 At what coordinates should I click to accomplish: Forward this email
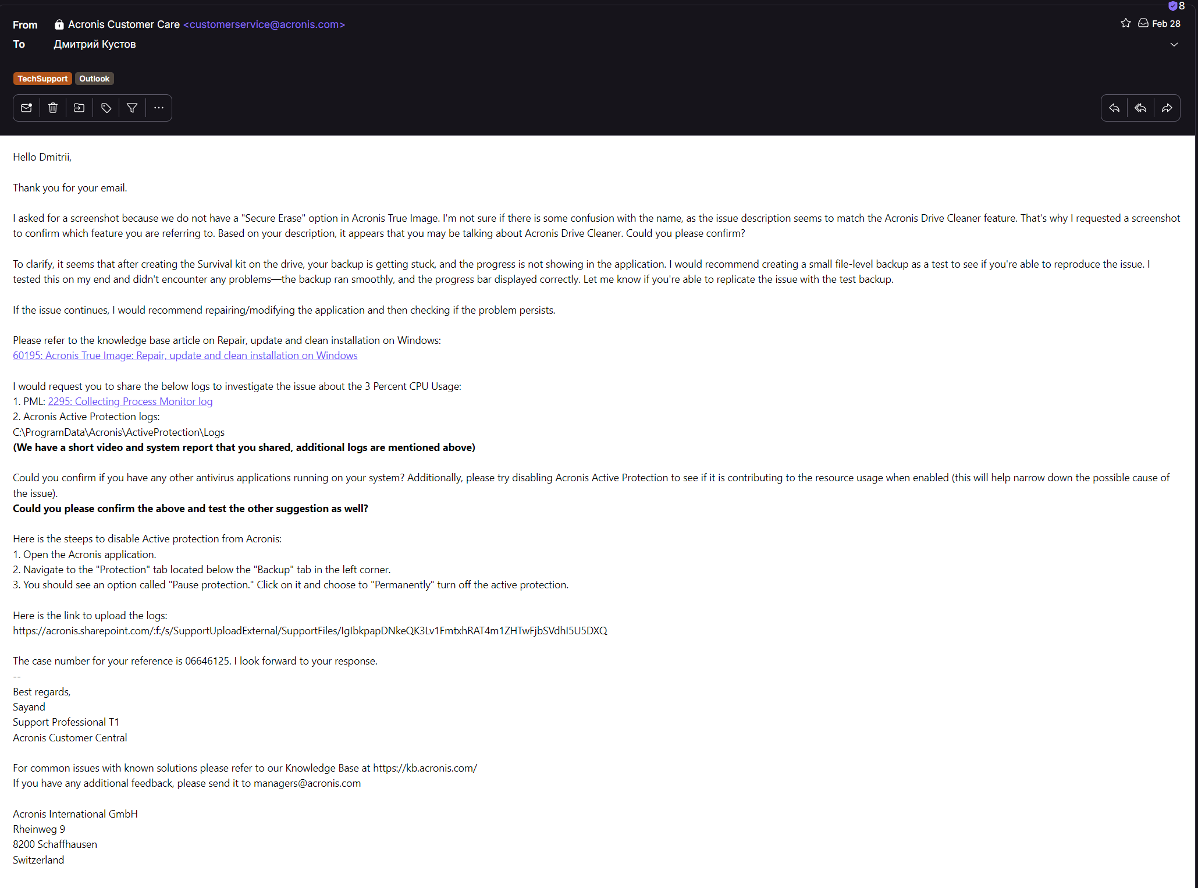click(x=1167, y=108)
